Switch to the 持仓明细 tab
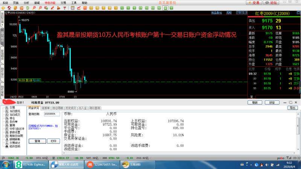 click(58, 108)
